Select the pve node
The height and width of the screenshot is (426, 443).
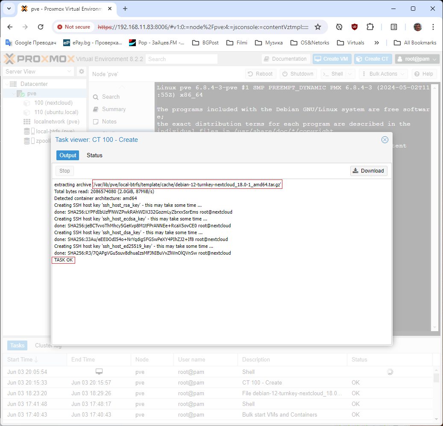pos(32,94)
